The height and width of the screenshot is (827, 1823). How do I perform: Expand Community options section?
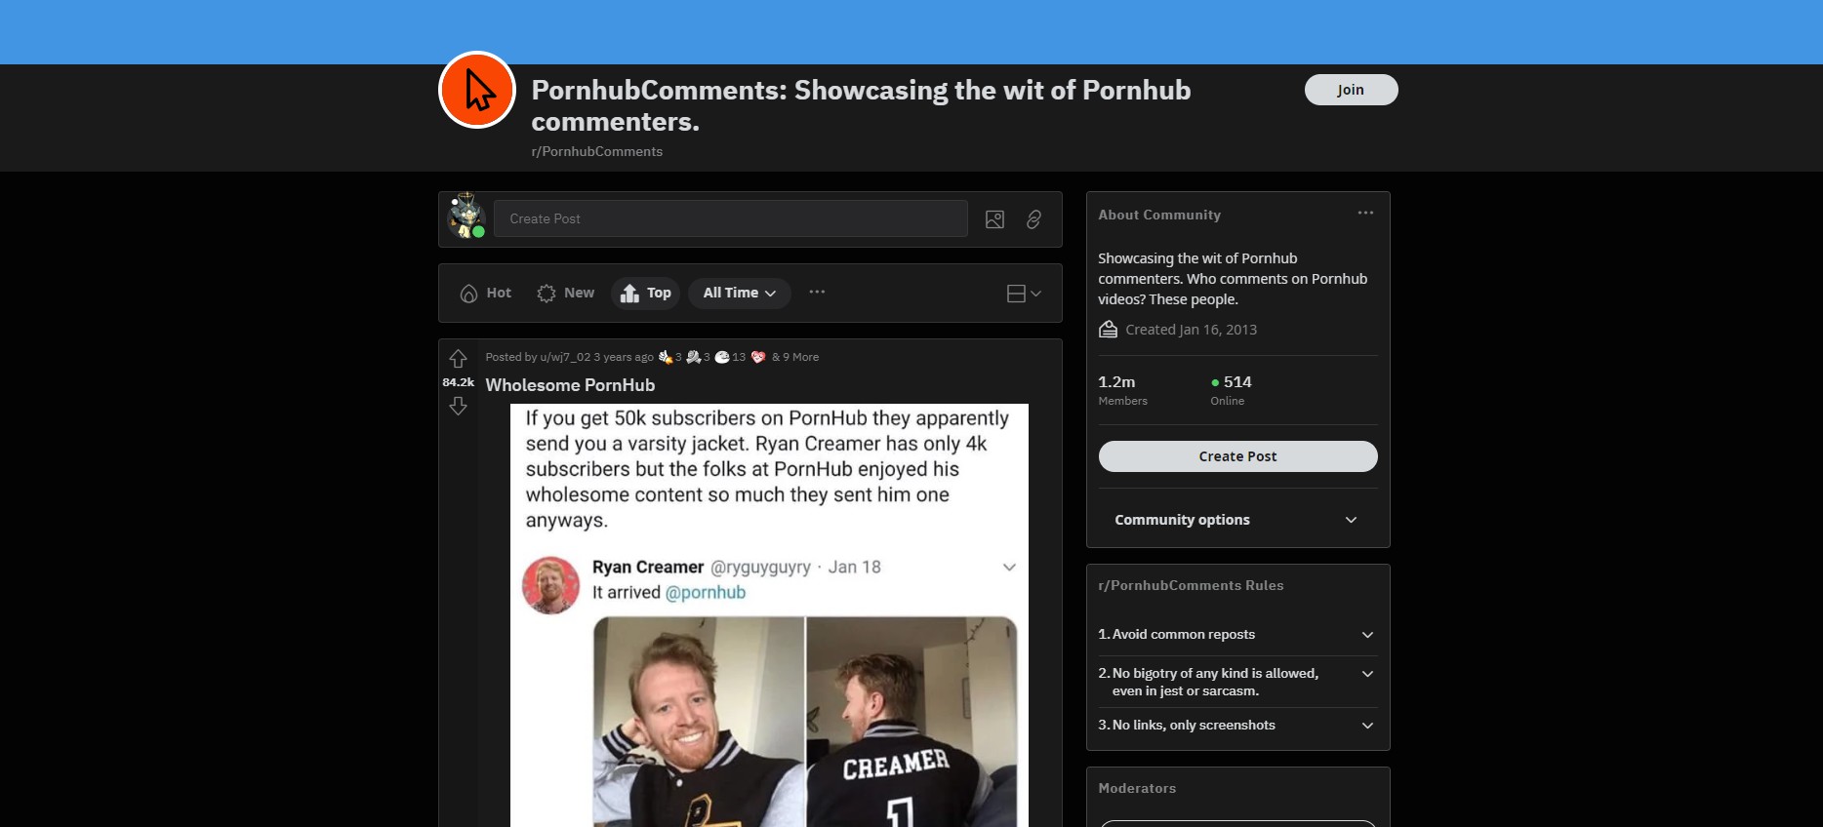click(1237, 520)
